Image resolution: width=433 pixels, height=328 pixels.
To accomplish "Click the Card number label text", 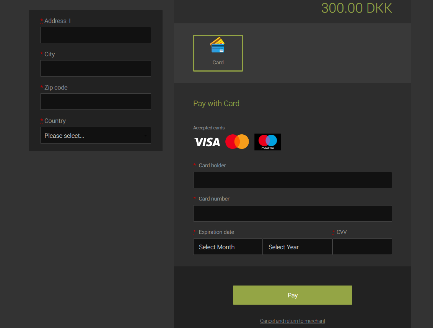I will 214,199.
